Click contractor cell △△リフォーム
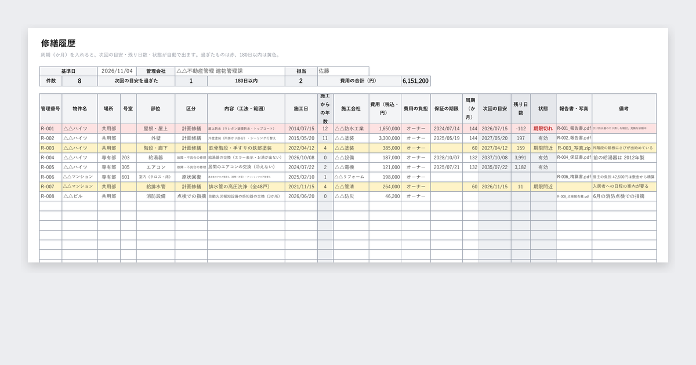 pos(351,177)
